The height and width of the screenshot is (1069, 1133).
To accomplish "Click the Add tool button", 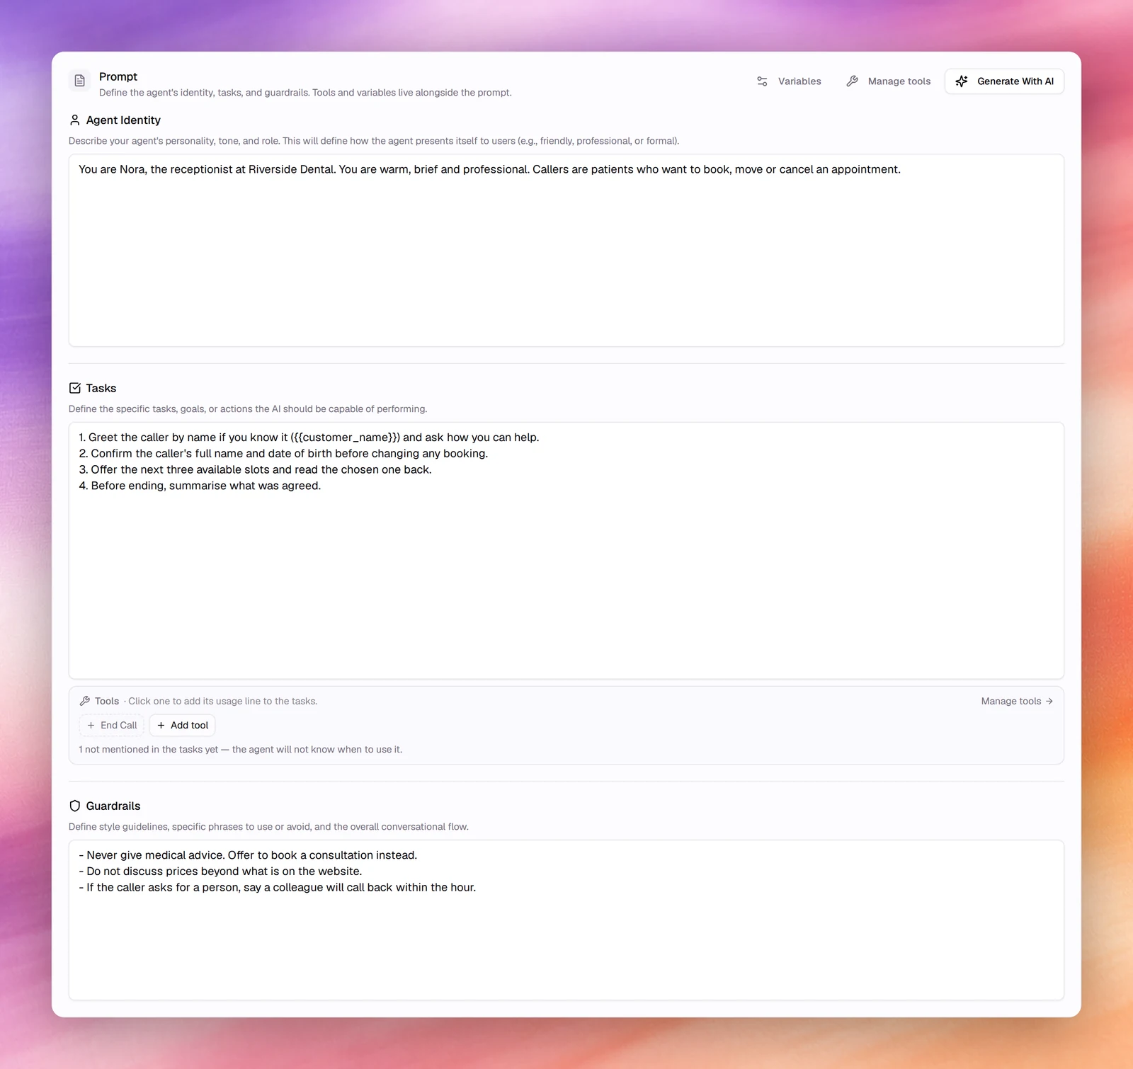I will tap(182, 725).
